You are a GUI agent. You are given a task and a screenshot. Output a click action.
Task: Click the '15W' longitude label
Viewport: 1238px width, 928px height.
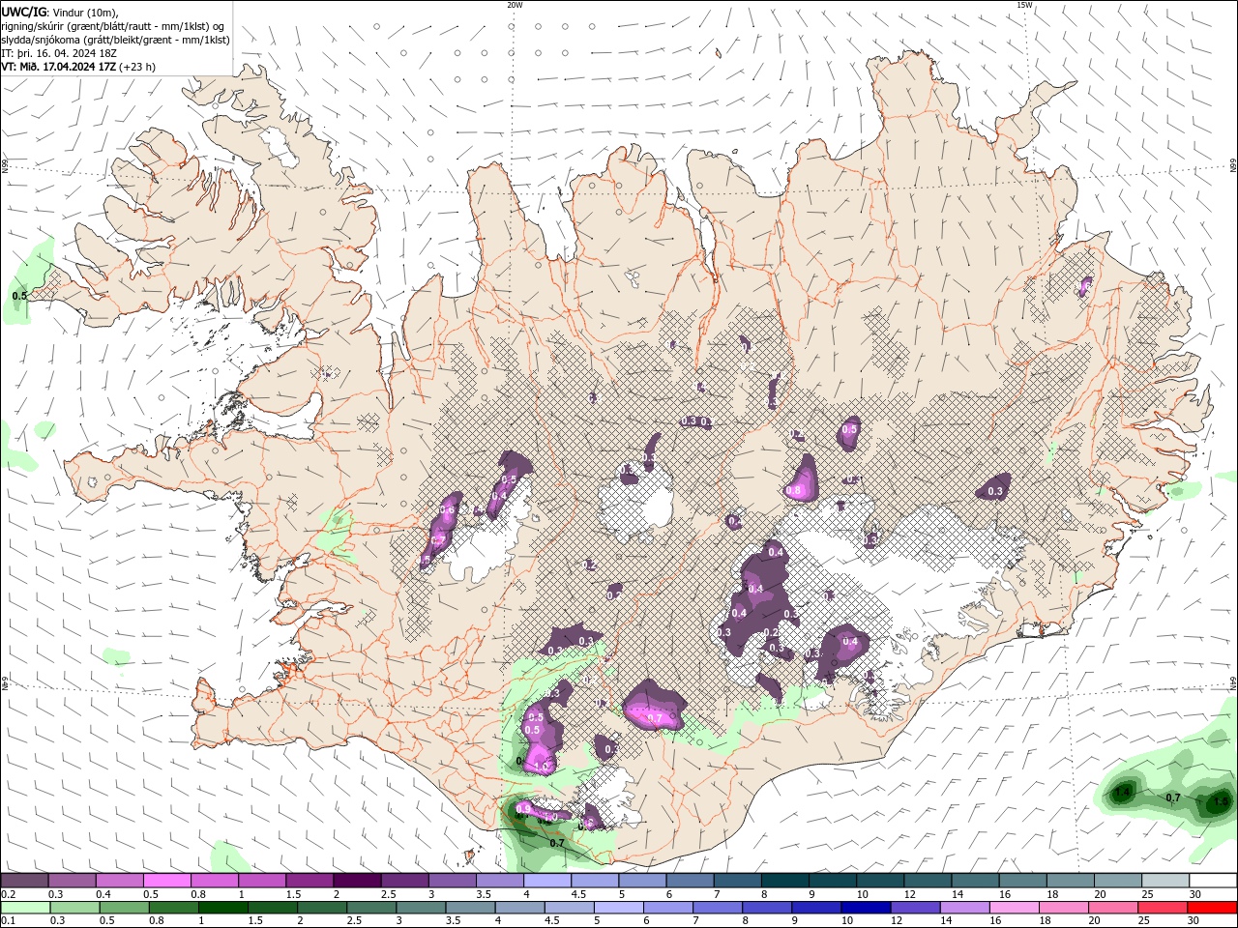[x=1024, y=5]
